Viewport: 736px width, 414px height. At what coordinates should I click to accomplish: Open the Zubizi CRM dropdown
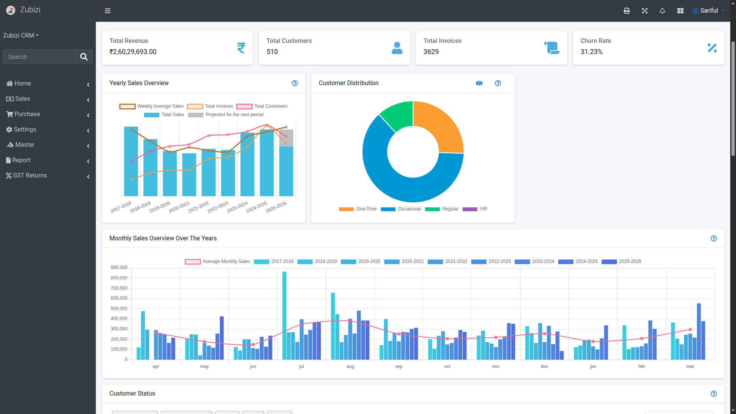(21, 35)
